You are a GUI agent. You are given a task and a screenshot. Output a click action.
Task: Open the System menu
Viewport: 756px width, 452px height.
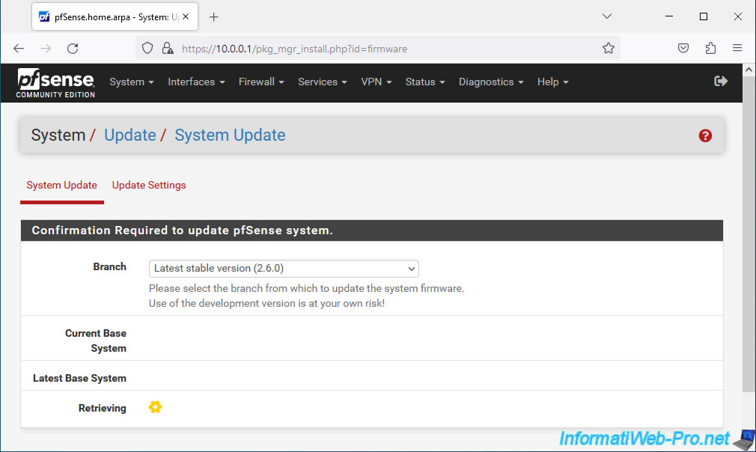click(x=132, y=82)
